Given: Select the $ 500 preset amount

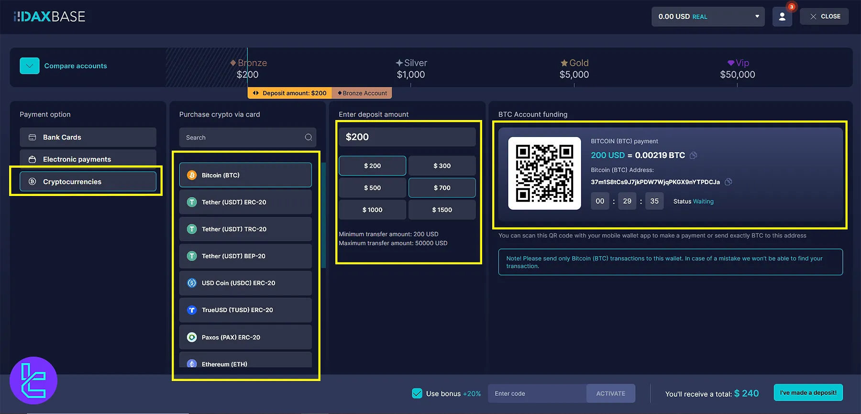Looking at the screenshot, I should [x=372, y=188].
